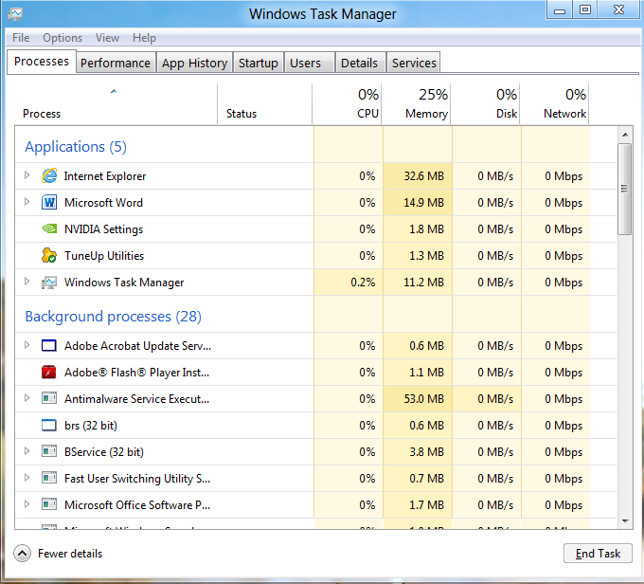The image size is (644, 584).
Task: Expand the BService (32 bit) entry
Action: coord(27,450)
